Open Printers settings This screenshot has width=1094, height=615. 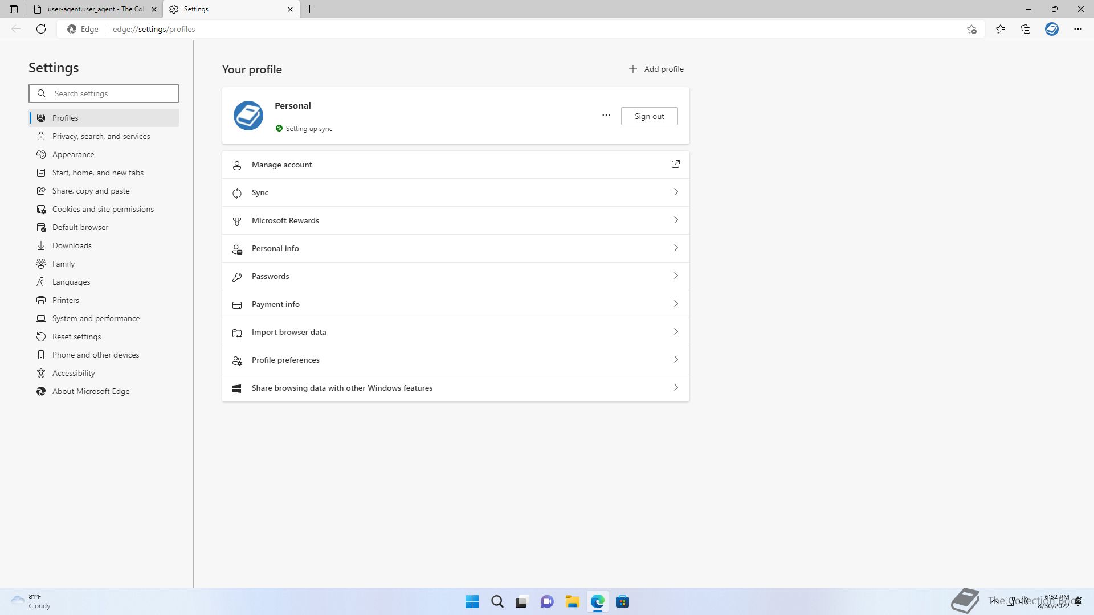click(x=104, y=300)
